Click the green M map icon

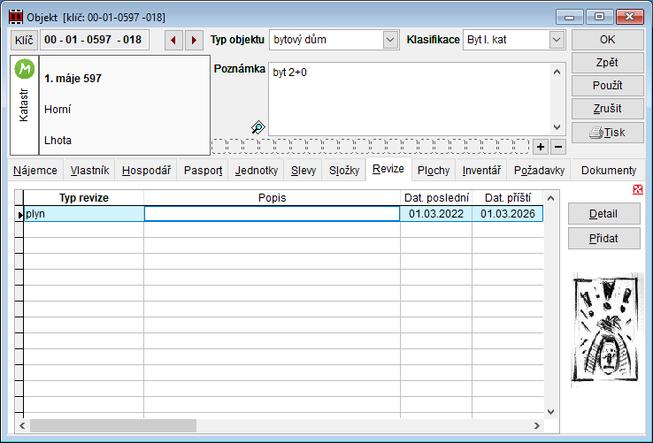24,68
